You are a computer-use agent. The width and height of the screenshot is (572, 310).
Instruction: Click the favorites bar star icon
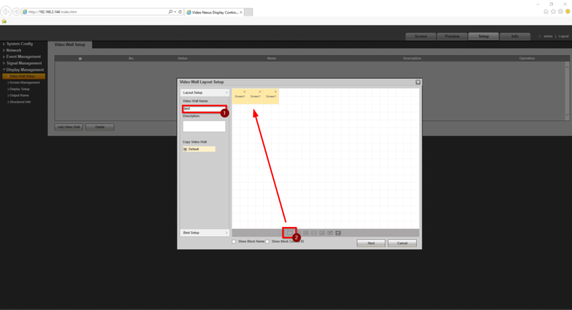4,21
